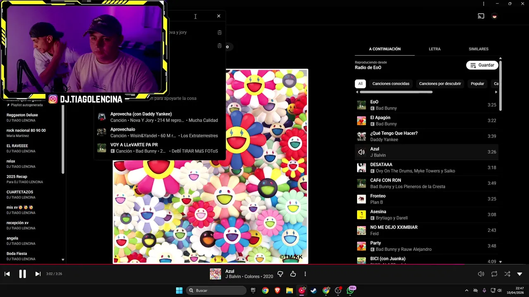Open the Windows Start menu

click(179, 290)
